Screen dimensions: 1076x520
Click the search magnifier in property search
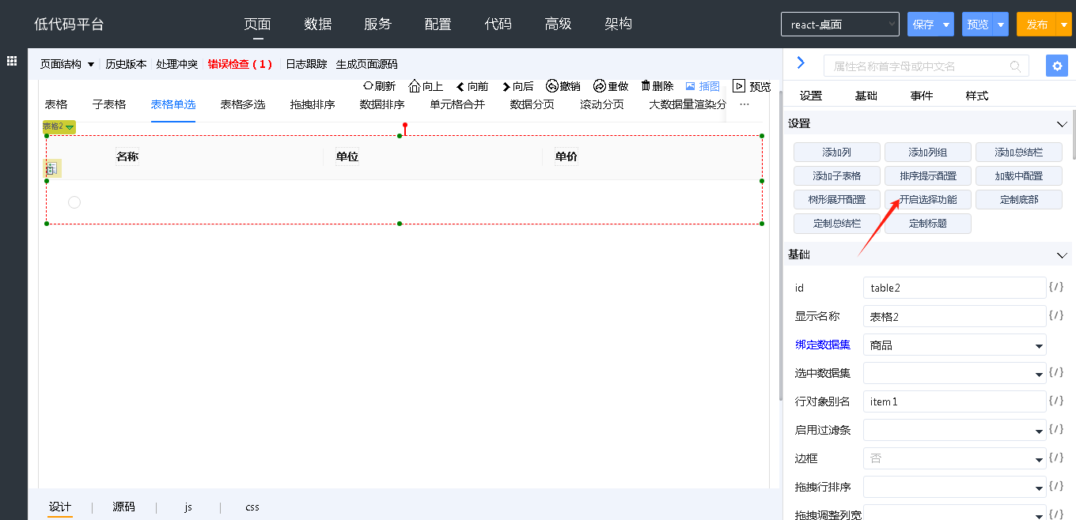[1015, 66]
